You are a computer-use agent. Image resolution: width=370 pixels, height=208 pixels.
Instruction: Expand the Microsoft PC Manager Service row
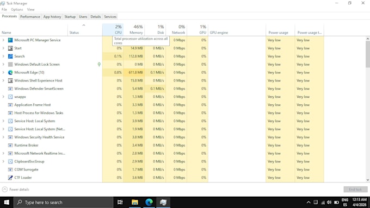3,40
